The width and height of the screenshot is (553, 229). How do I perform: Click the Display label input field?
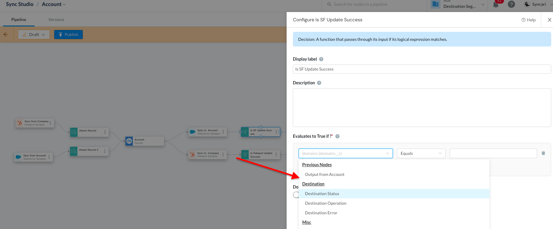(x=422, y=69)
